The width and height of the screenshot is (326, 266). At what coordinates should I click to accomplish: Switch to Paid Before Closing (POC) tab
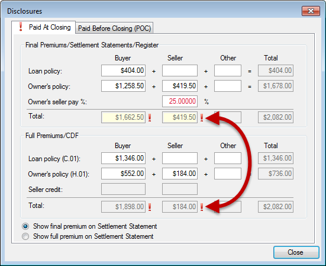point(114,28)
